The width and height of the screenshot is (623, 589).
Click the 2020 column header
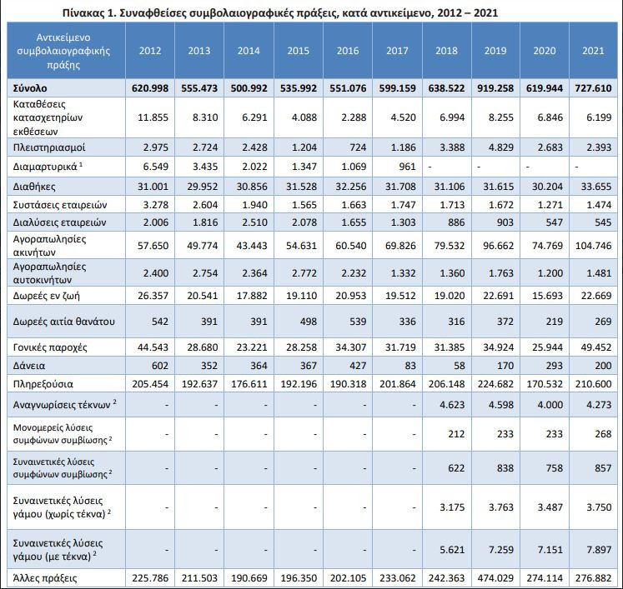(545, 51)
